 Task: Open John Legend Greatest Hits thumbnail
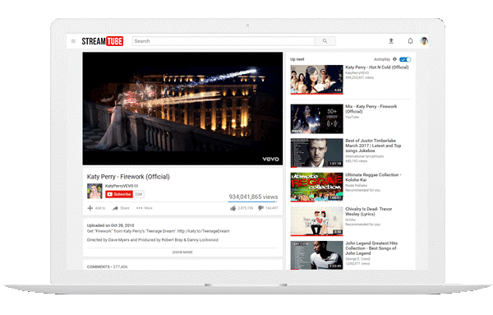(316, 256)
